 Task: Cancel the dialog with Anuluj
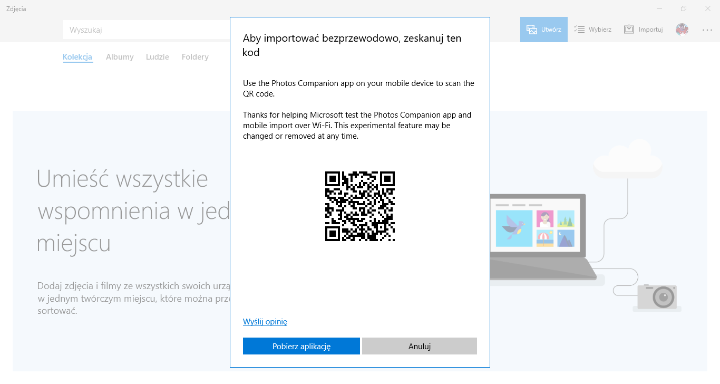point(420,346)
